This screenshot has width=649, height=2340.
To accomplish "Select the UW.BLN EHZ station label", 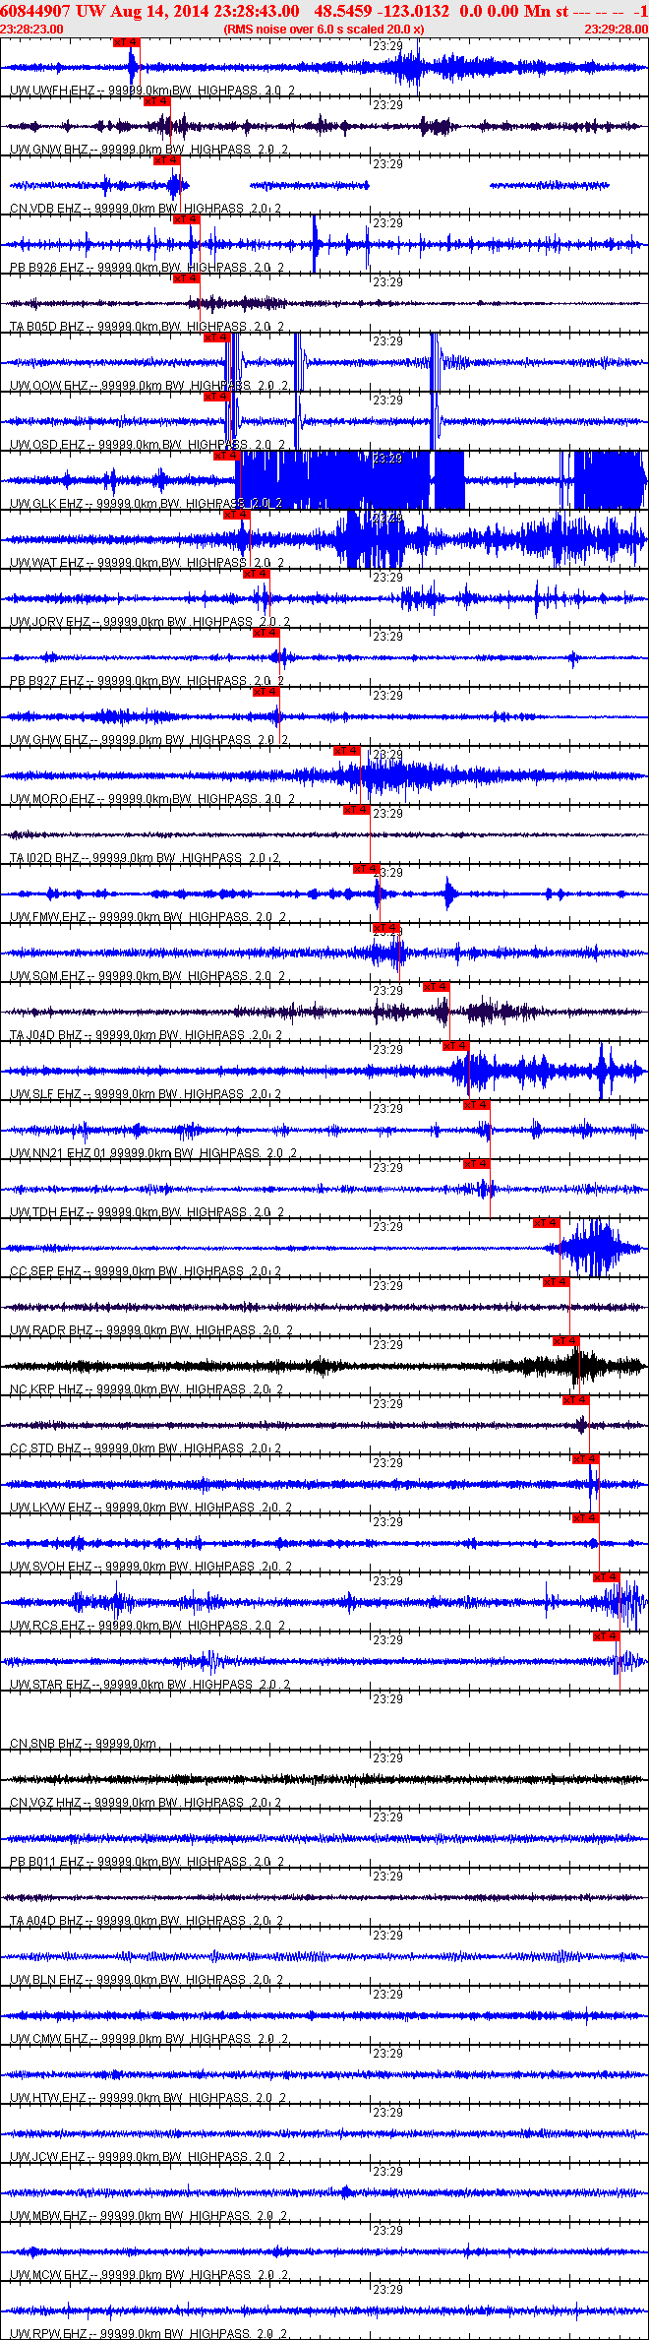I will point(46,1980).
